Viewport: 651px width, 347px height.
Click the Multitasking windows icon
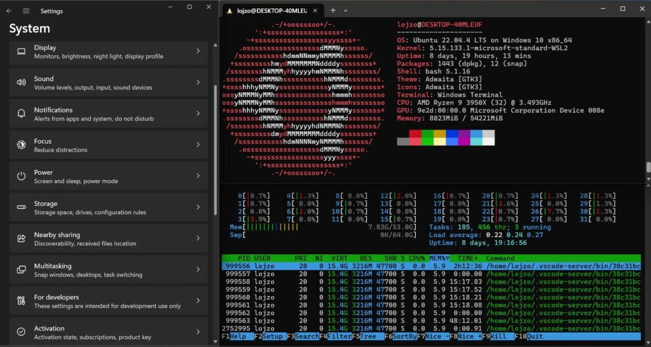coord(21,269)
